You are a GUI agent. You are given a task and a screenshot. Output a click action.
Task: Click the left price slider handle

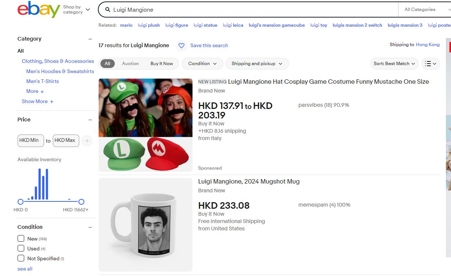coord(21,202)
